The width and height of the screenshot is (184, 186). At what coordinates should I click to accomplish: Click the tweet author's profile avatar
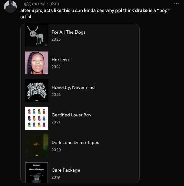click(10, 6)
